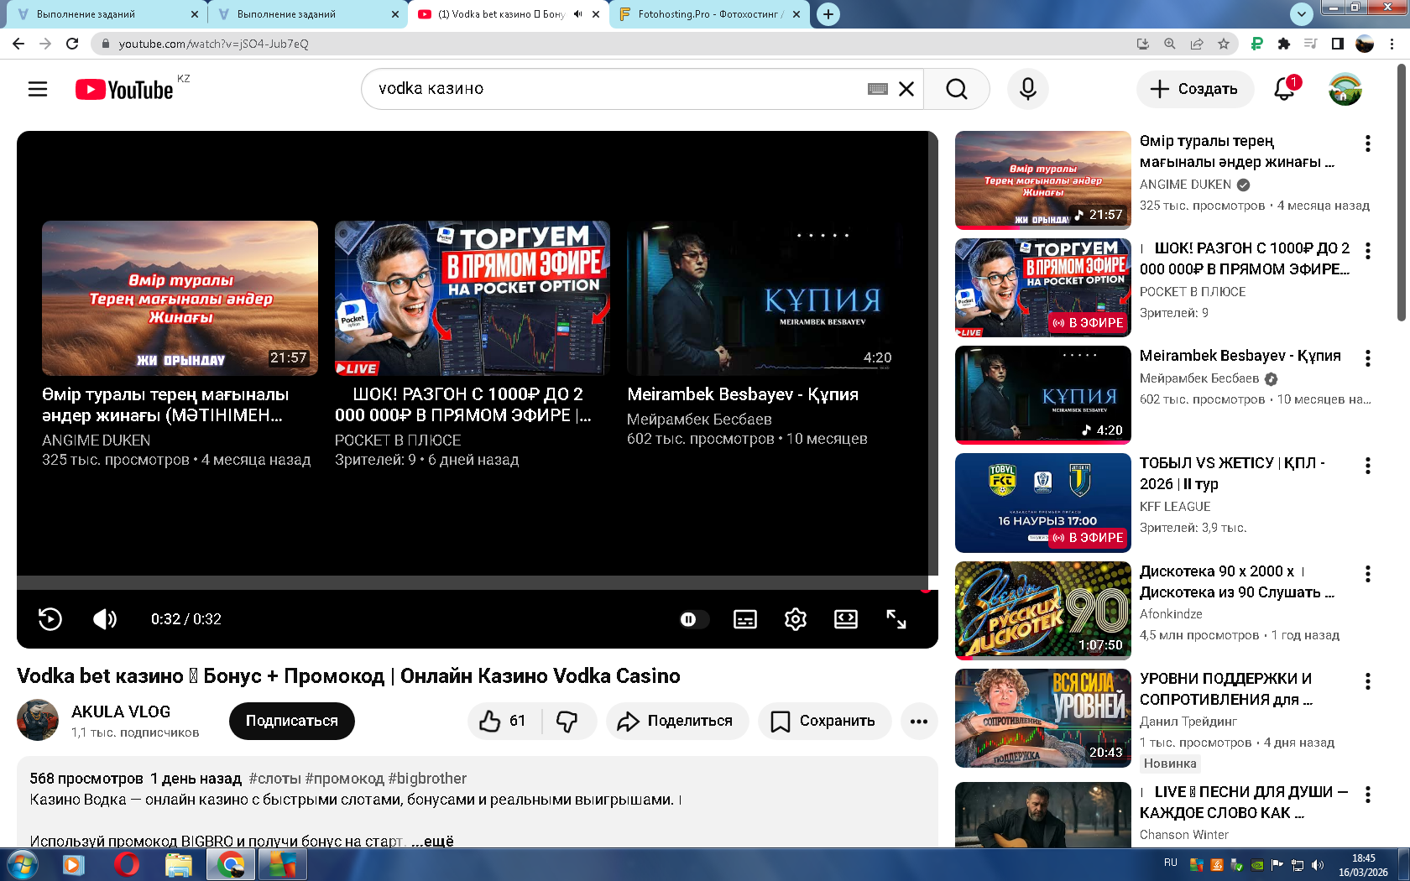Click Создать to create content
This screenshot has width=1410, height=881.
[x=1195, y=89]
